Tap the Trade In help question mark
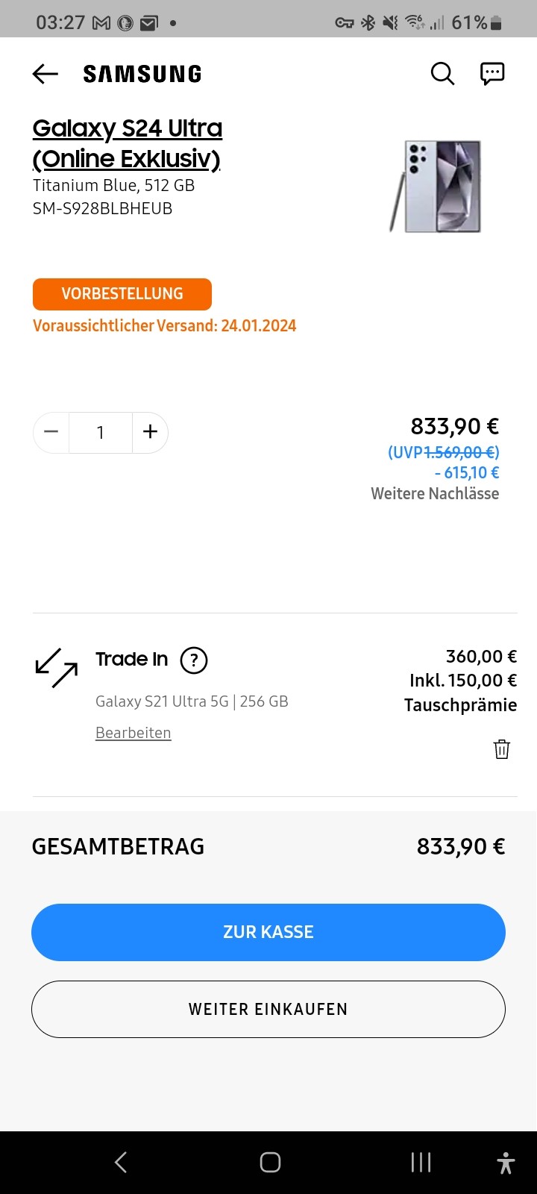Image resolution: width=537 pixels, height=1194 pixels. [x=194, y=660]
